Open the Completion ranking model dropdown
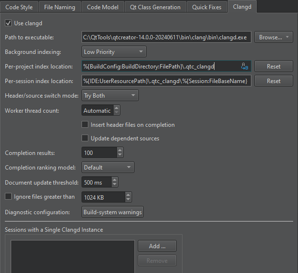Viewport: 298px width, 273px height. [108, 168]
